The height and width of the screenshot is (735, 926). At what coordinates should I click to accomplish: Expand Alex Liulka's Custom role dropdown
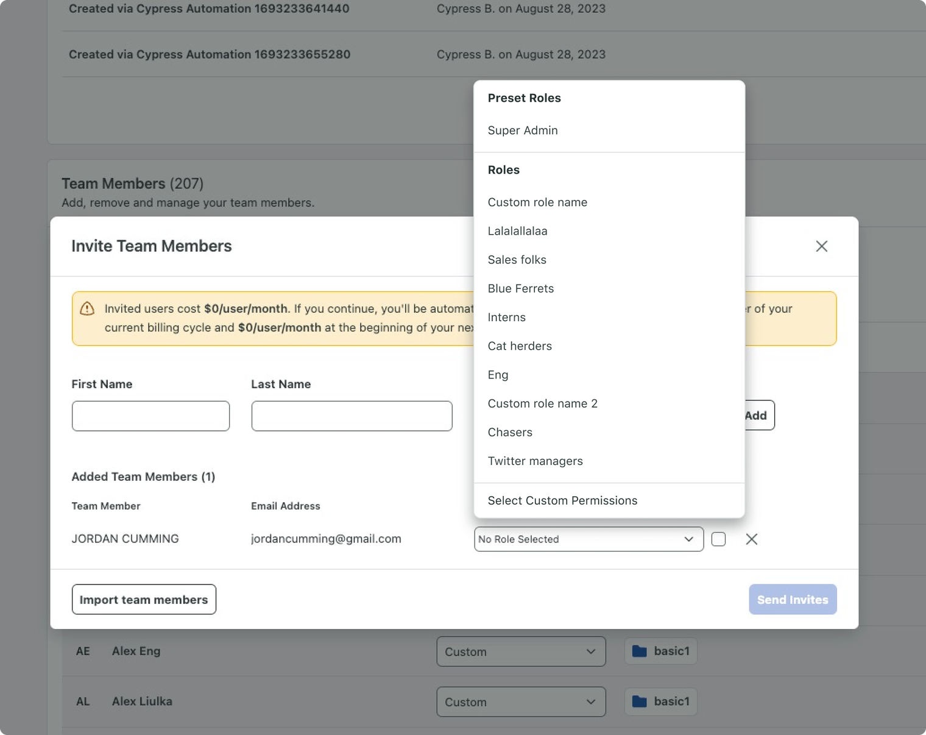coord(520,702)
